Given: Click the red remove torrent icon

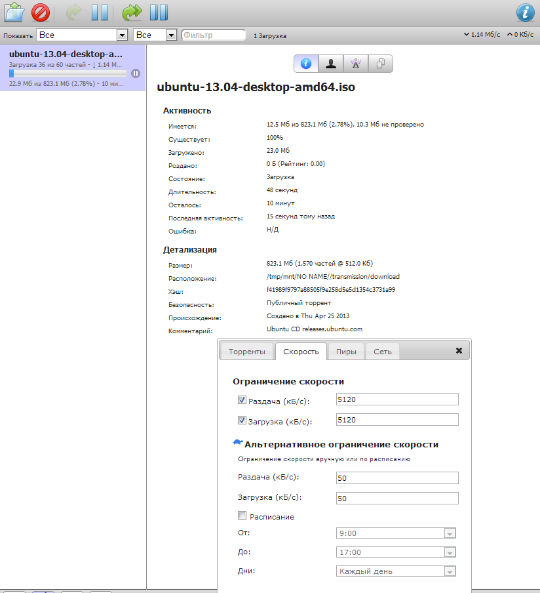Looking at the screenshot, I should click(x=41, y=12).
